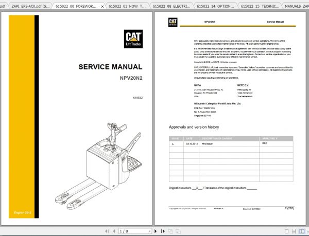
Task: Switch to the 615022_01_HOW_T... tab
Action: point(127,6)
